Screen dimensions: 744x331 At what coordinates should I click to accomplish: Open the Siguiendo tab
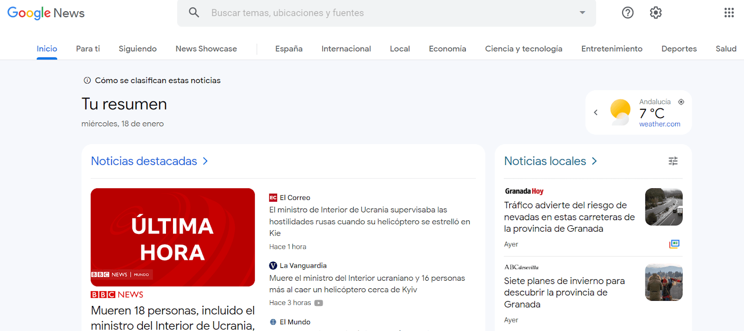click(x=138, y=48)
